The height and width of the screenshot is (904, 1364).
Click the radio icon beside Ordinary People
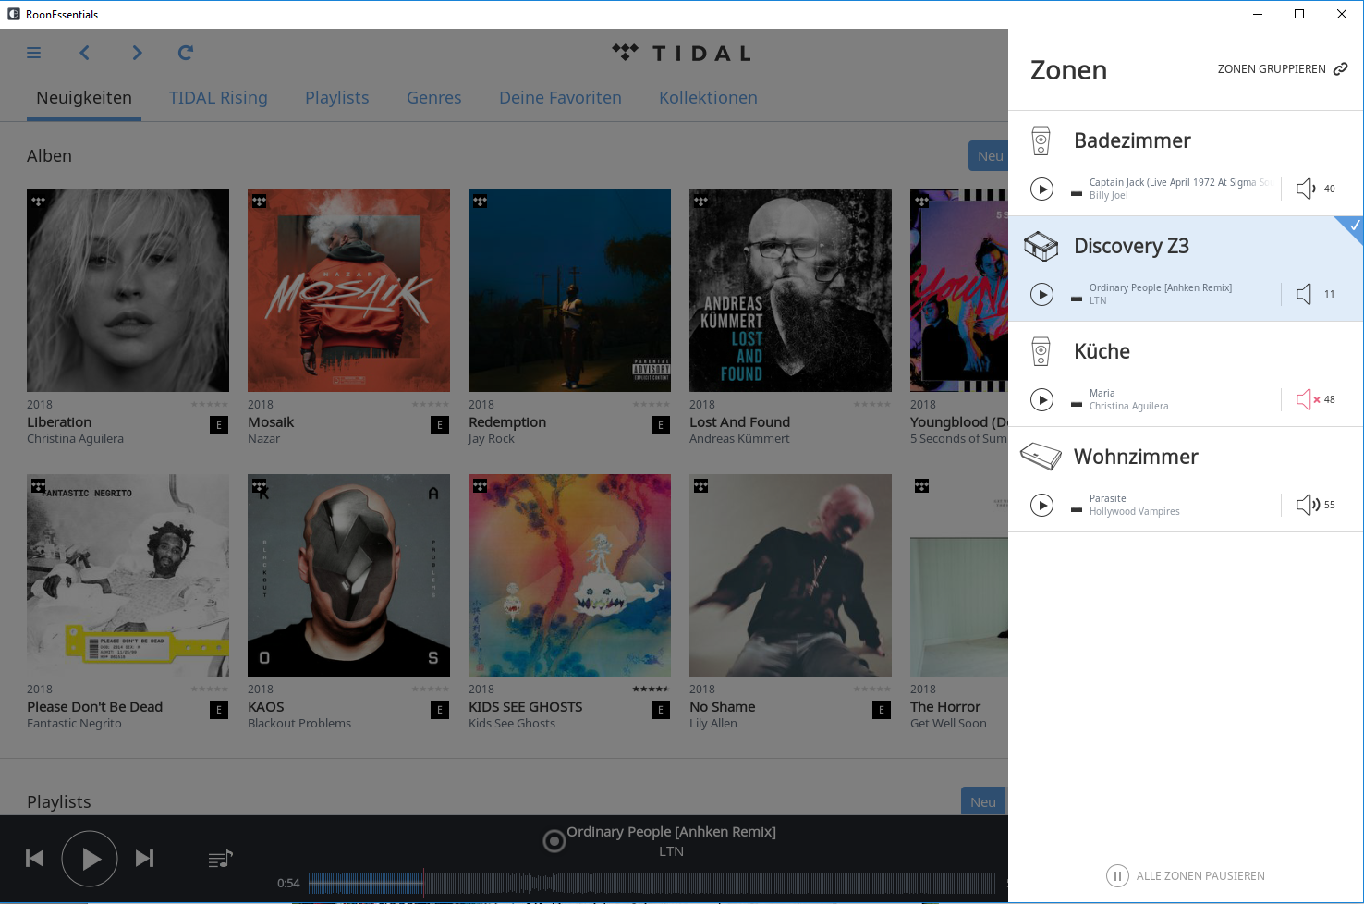coord(554,840)
